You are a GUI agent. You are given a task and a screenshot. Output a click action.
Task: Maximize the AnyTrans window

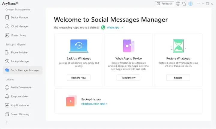pos(207,4)
